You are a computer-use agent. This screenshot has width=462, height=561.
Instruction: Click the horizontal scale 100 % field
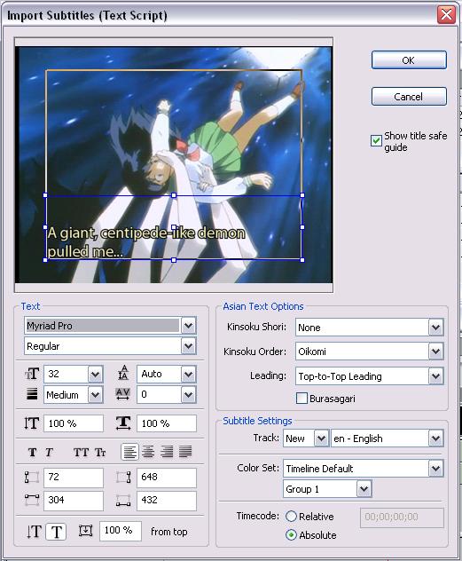pos(166,423)
